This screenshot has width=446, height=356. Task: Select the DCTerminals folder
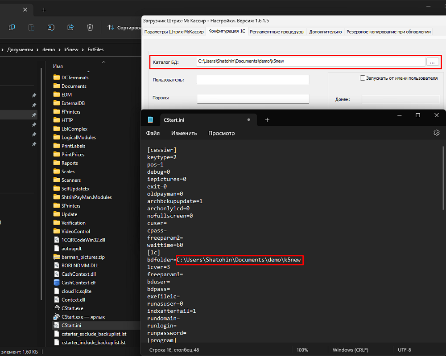point(71,78)
